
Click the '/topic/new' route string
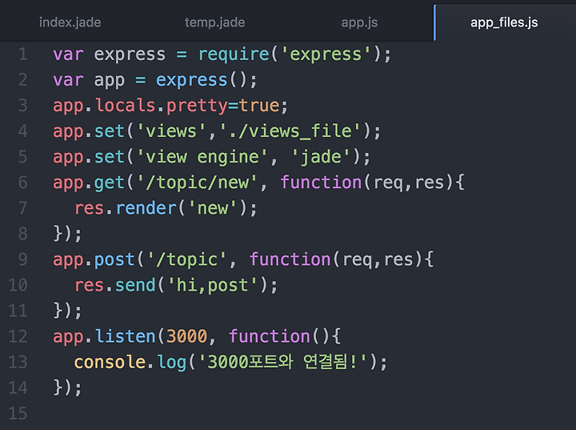click(197, 183)
